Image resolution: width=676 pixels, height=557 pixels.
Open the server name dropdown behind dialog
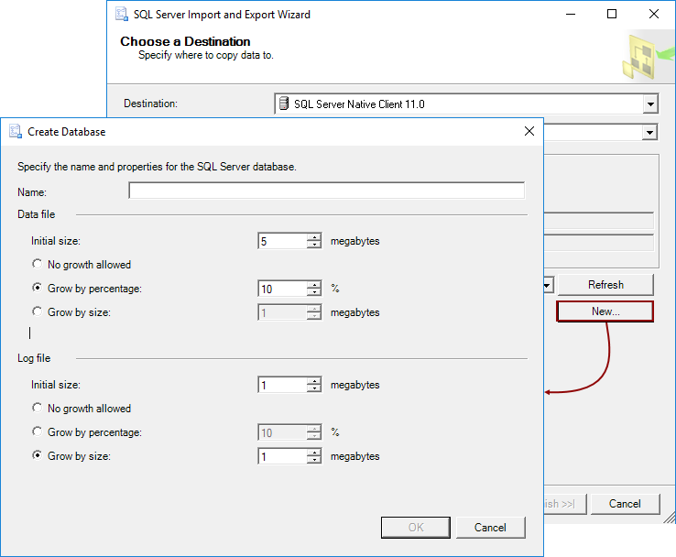pyautogui.click(x=649, y=132)
